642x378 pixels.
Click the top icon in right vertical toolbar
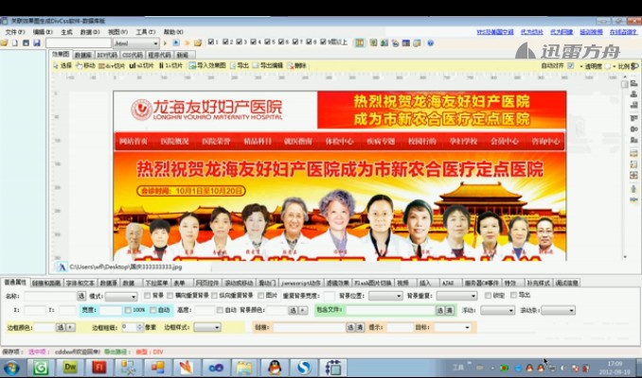[633, 83]
